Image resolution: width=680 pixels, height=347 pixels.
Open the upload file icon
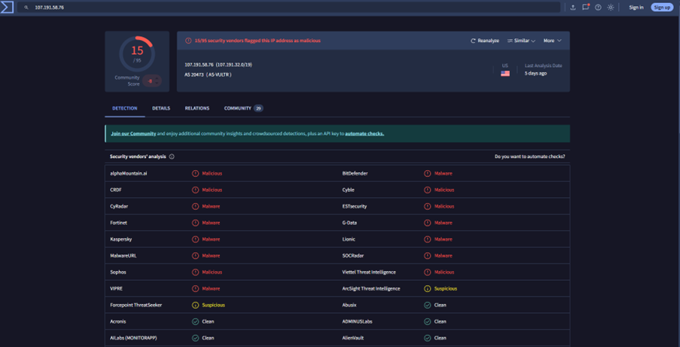(x=573, y=8)
